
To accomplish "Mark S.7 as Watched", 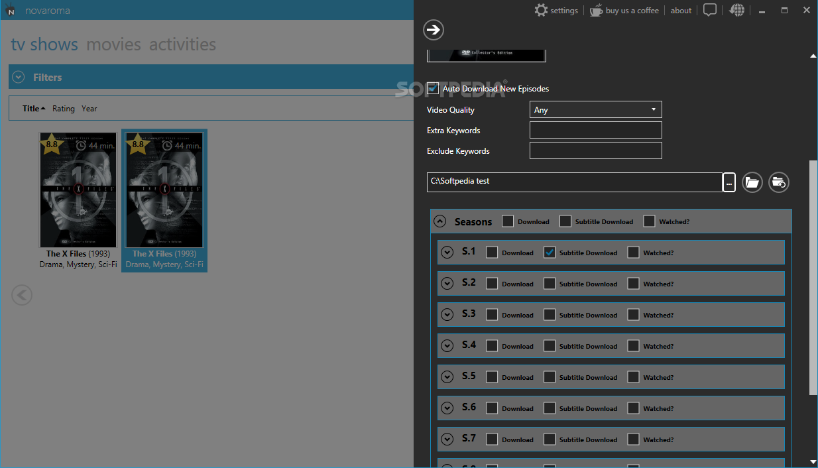I will (x=634, y=439).
